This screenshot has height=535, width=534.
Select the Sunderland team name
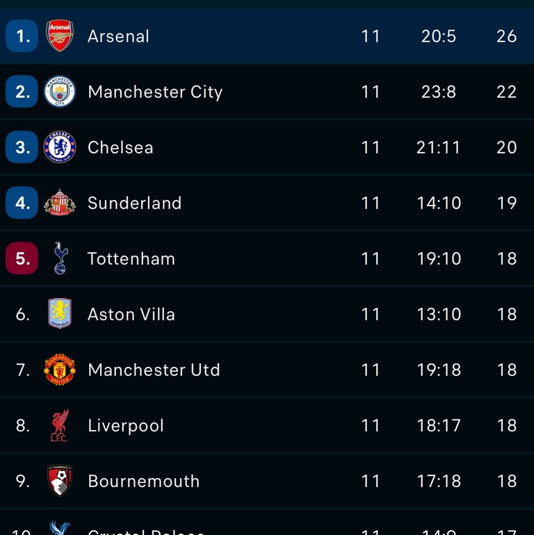point(134,203)
